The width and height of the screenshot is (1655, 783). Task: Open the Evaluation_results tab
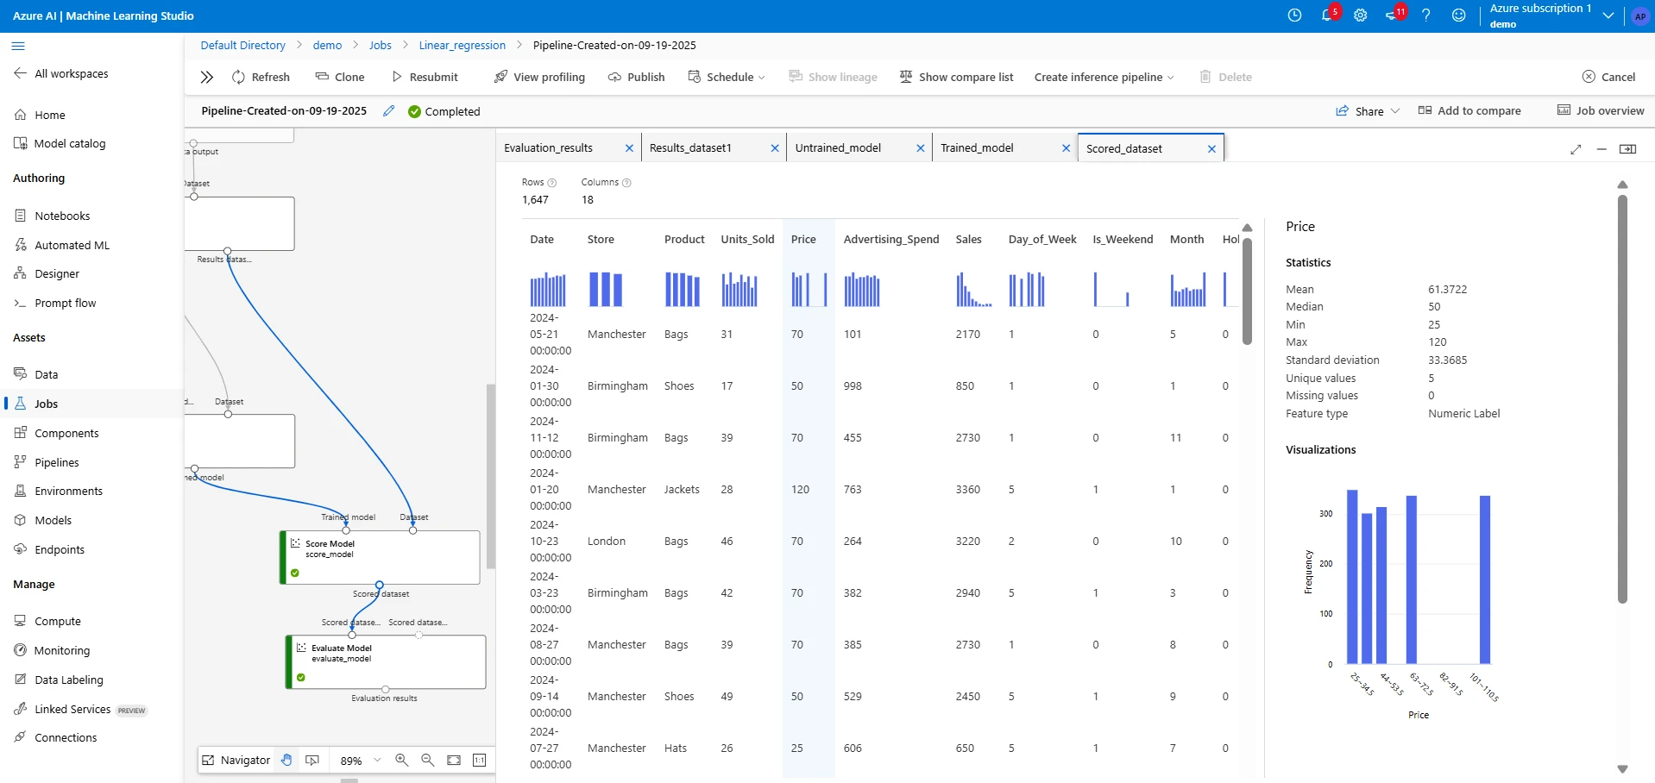click(x=548, y=147)
